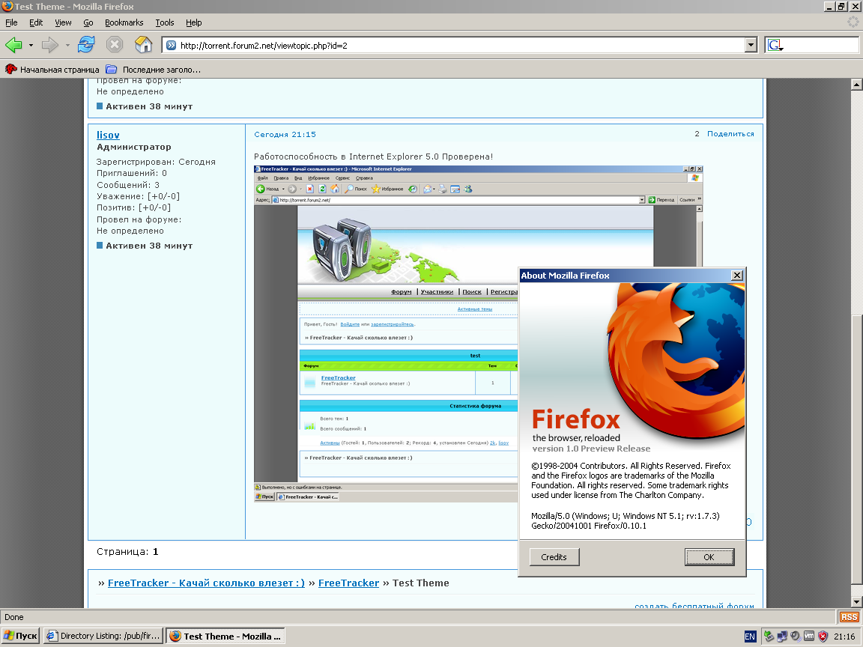Expand the URL bar history dropdown
This screenshot has width=863, height=647.
point(751,45)
